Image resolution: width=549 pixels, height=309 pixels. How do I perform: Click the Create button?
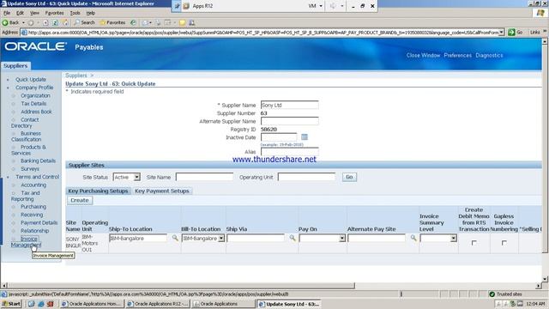coord(80,200)
